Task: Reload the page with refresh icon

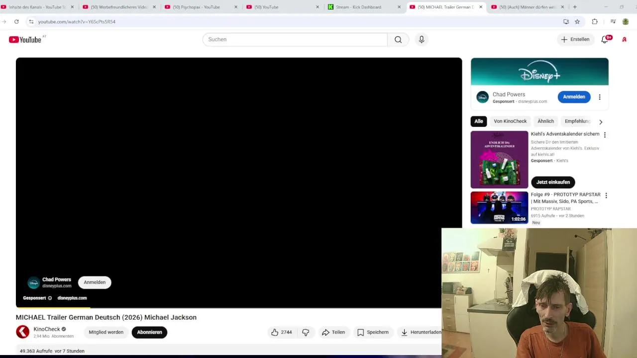Action: coord(16,21)
